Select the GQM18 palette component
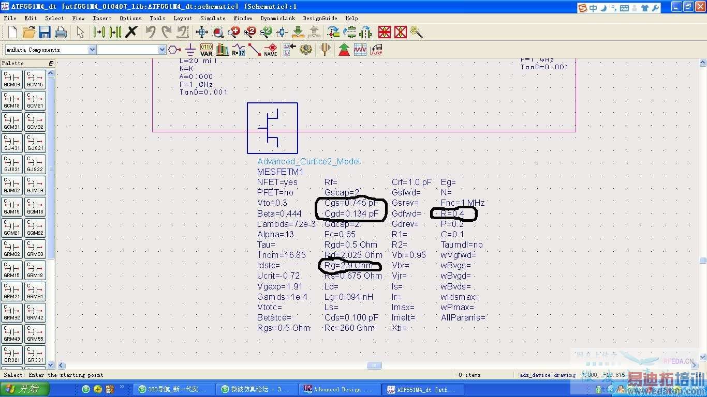The height and width of the screenshot is (397, 707). point(35,207)
